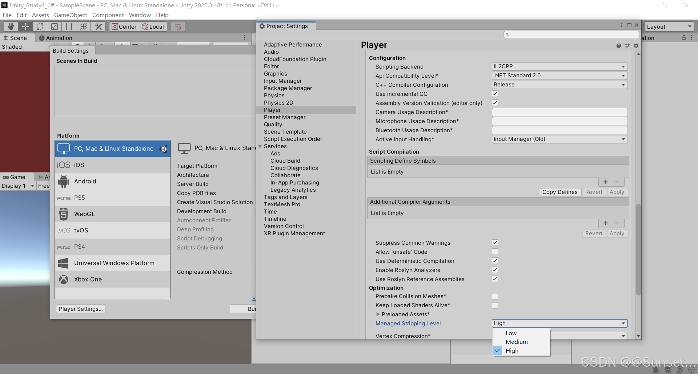This screenshot has width=698, height=374.
Task: Choose Low stripping level option
Action: click(x=521, y=333)
